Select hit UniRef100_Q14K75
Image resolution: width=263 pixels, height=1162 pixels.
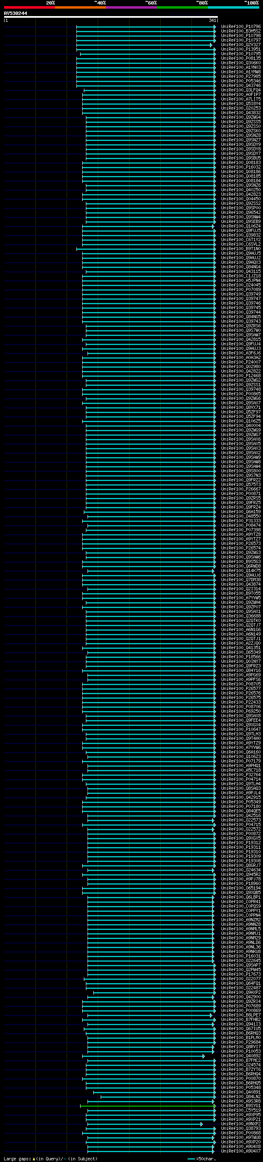coord(241,570)
